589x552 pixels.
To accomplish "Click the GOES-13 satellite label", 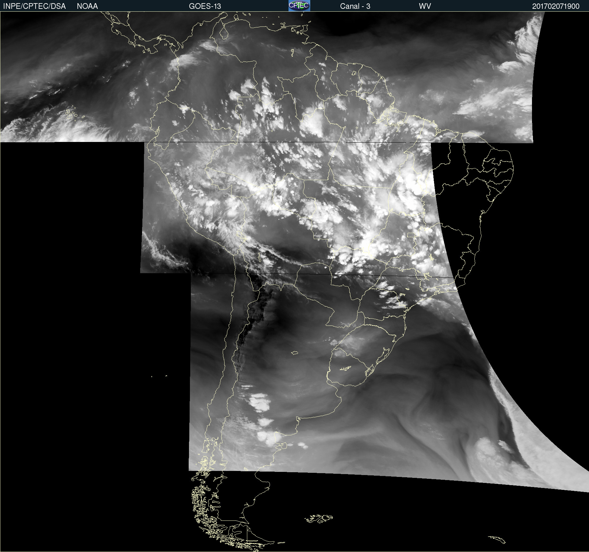I will [x=205, y=6].
